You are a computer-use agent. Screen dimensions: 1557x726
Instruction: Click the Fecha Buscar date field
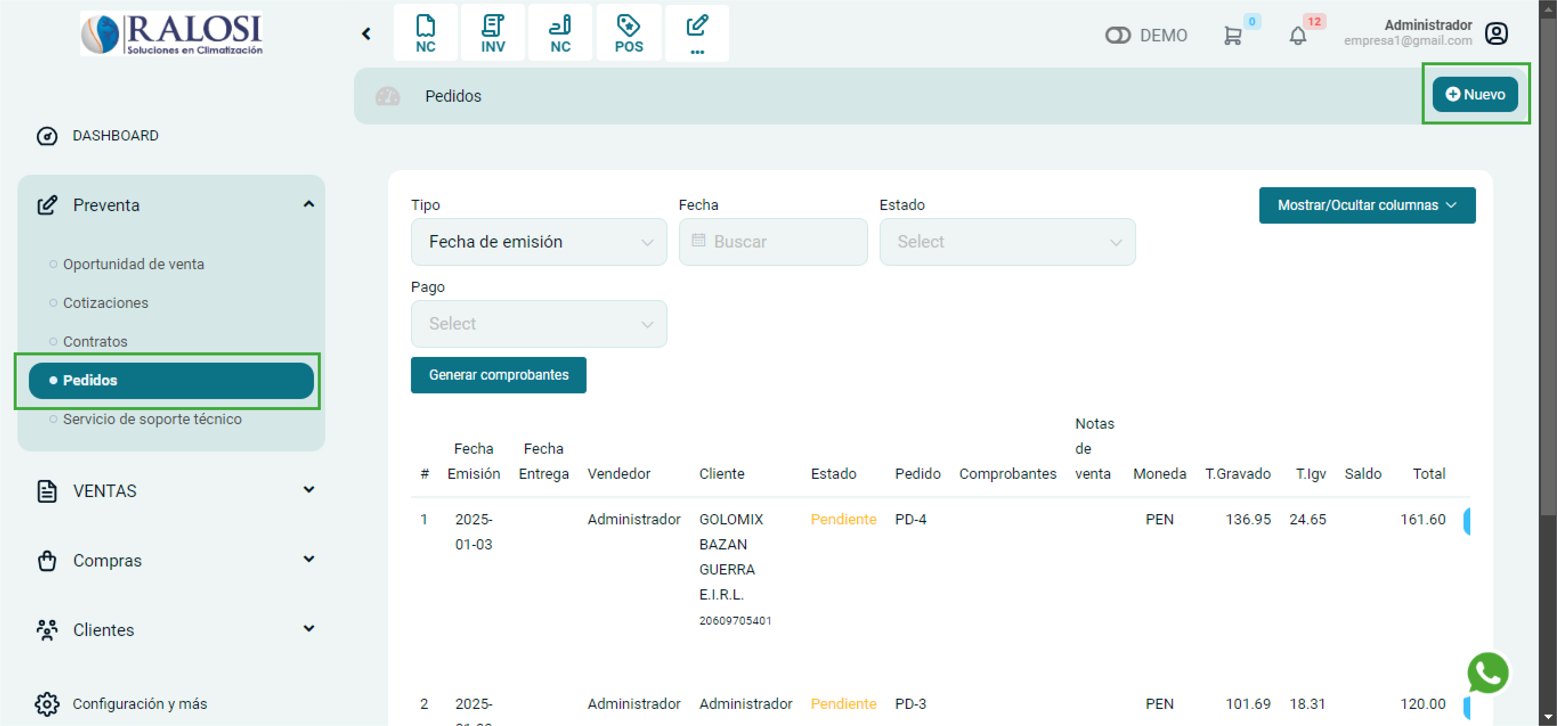(773, 241)
